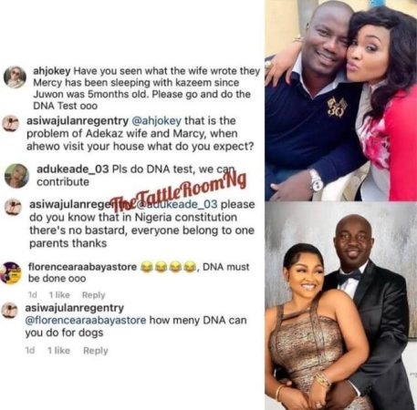Image resolution: width=417 pixels, height=410 pixels.
Task: Click the florencearaabayastore username
Action: click(82, 267)
